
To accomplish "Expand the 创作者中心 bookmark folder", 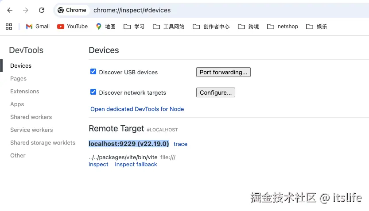I will click(x=211, y=27).
